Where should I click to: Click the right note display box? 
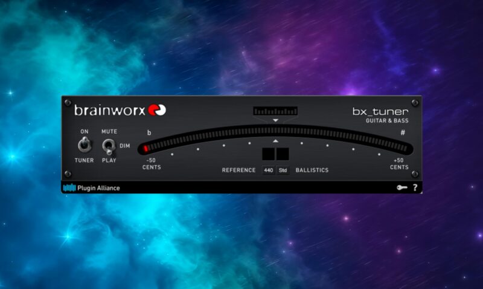pos(283,154)
